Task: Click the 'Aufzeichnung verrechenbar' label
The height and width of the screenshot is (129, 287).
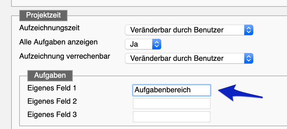Action: [64, 56]
